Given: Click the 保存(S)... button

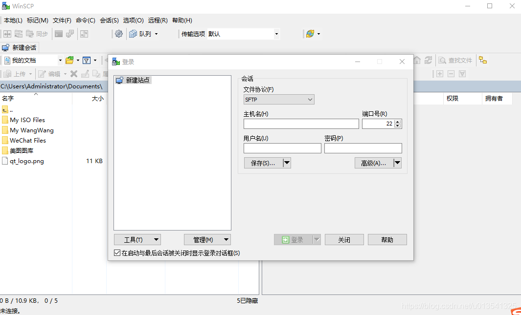Looking at the screenshot, I should pyautogui.click(x=263, y=163).
